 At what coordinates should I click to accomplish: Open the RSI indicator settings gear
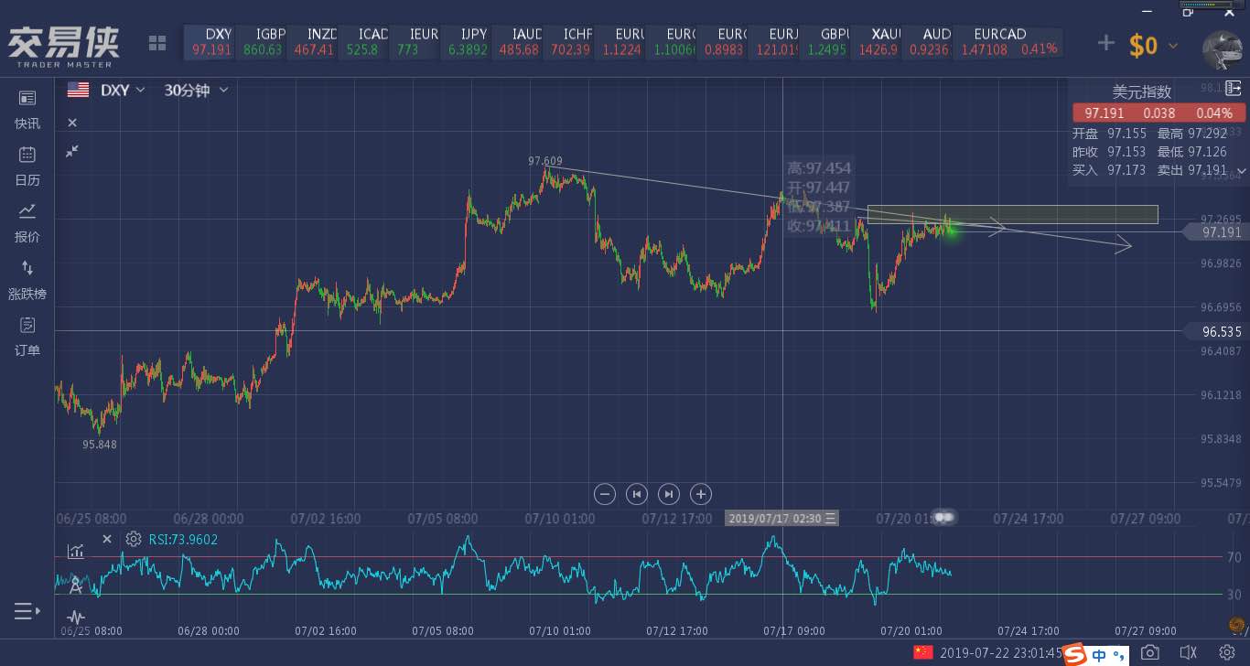pyautogui.click(x=134, y=539)
